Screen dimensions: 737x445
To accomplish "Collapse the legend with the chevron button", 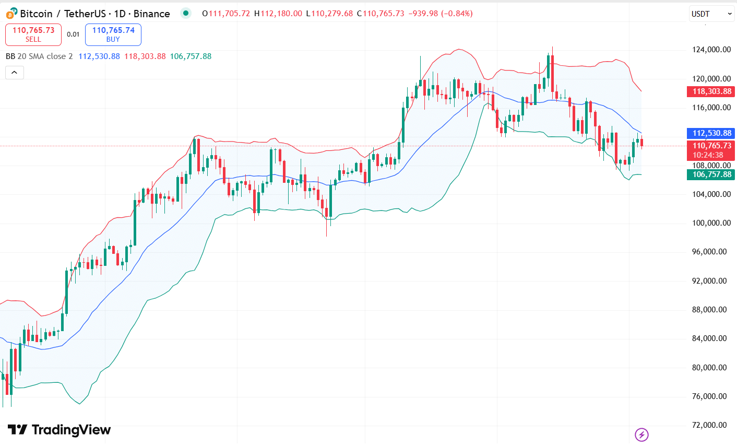I will (14, 72).
